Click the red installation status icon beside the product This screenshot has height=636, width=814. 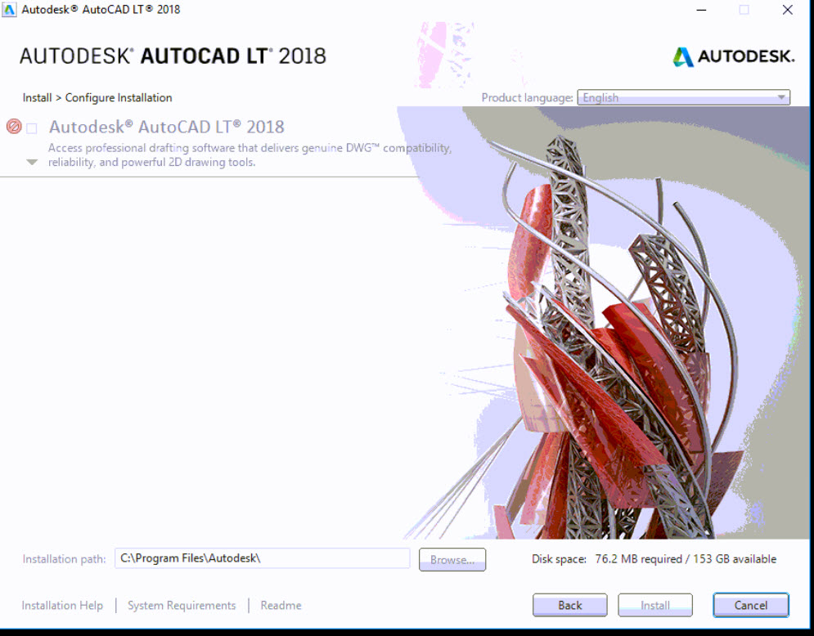pos(13,126)
